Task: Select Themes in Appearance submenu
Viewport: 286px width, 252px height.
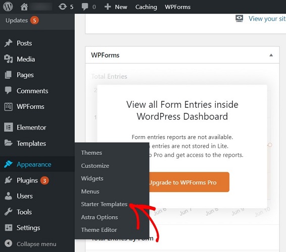Action: [x=91, y=153]
